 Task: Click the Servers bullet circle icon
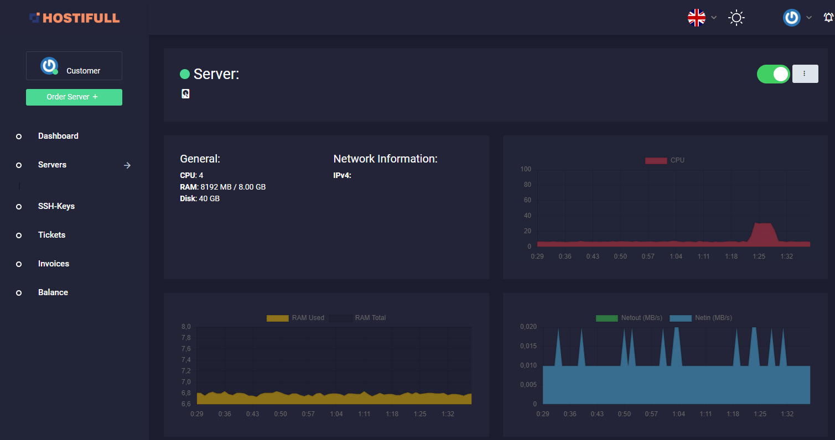[19, 165]
